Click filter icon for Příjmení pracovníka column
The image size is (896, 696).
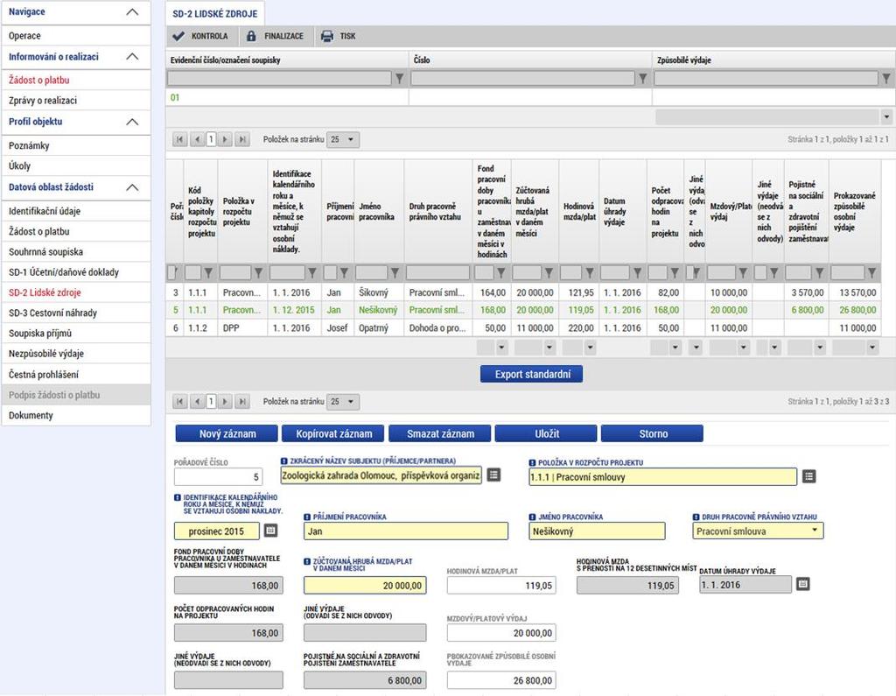[x=344, y=273]
